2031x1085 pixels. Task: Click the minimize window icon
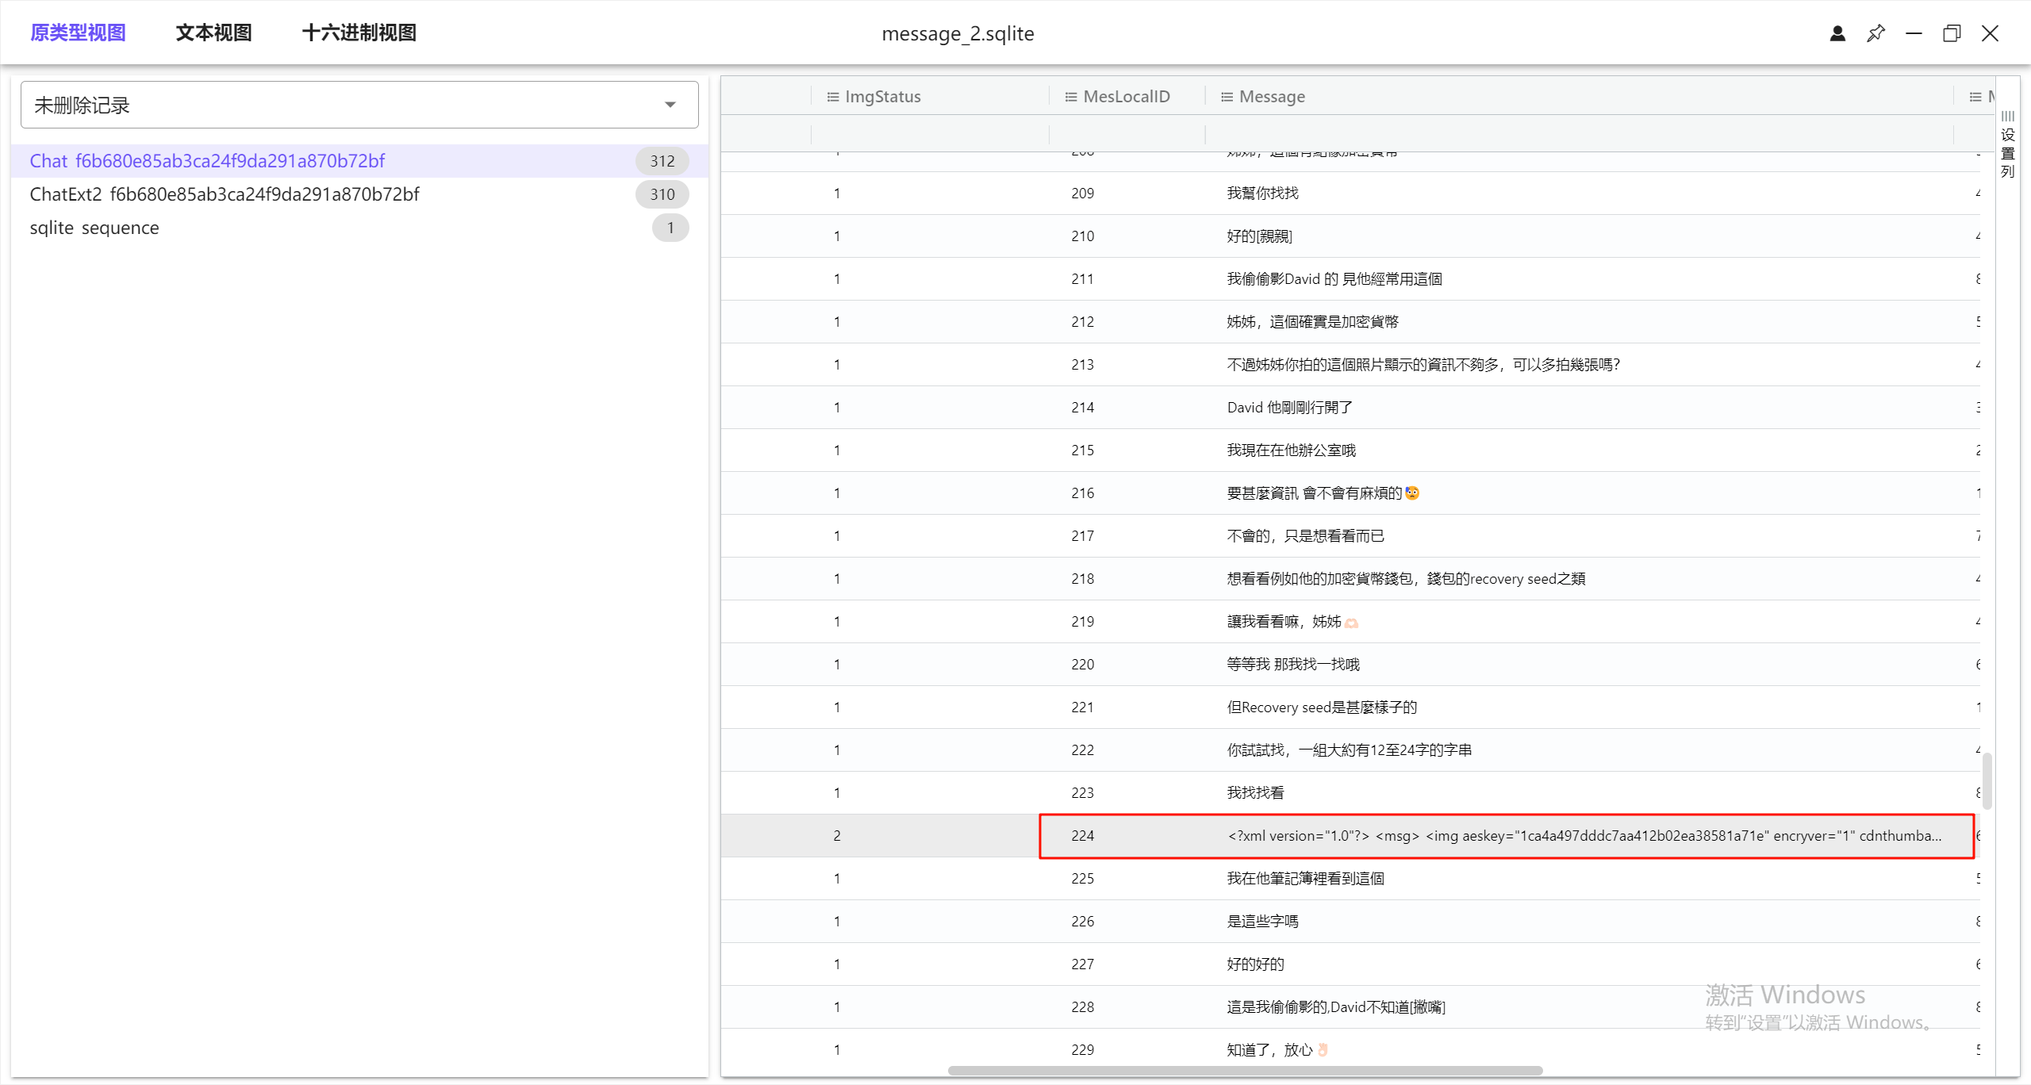1914,33
